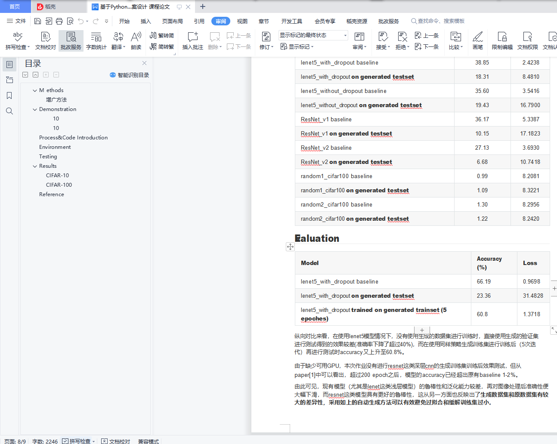Open 文档权限 document permissions
557x444 pixels.
point(528,41)
